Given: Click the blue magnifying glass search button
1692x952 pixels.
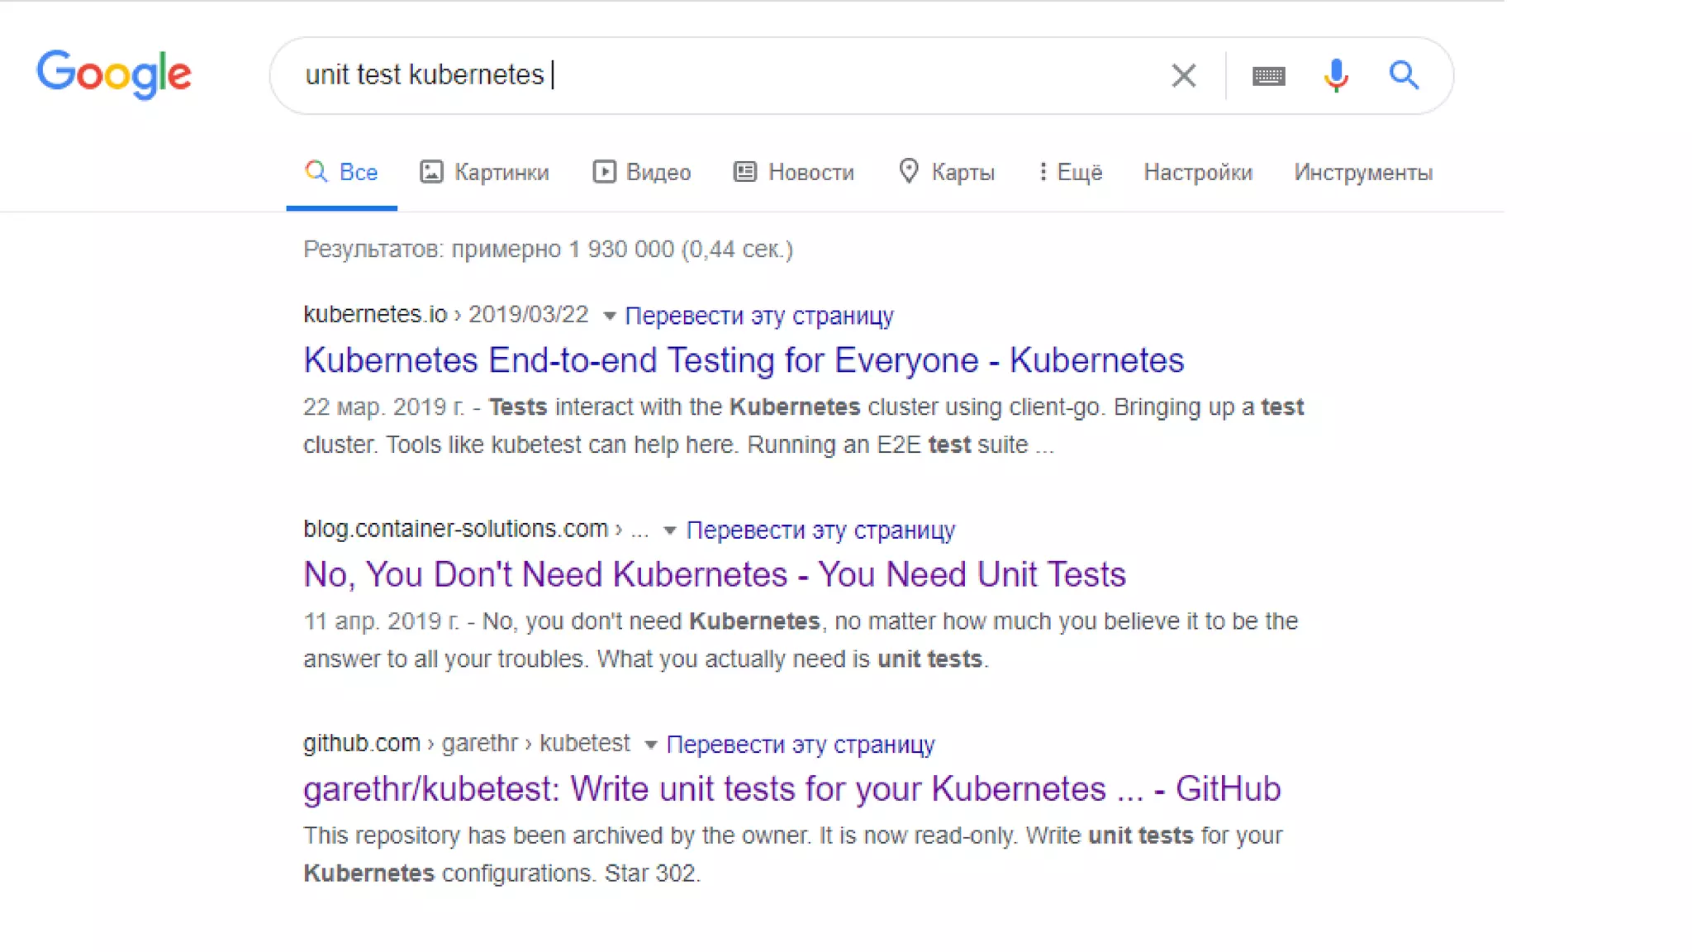Looking at the screenshot, I should click(1404, 76).
